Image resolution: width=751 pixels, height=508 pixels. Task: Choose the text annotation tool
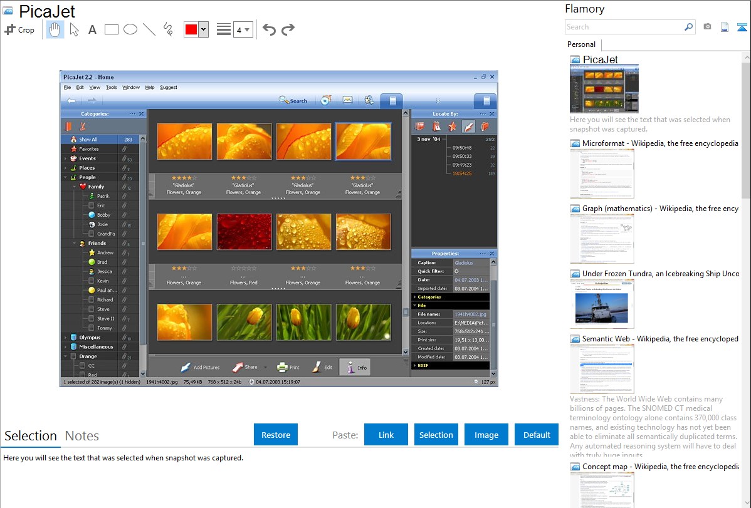[92, 29]
